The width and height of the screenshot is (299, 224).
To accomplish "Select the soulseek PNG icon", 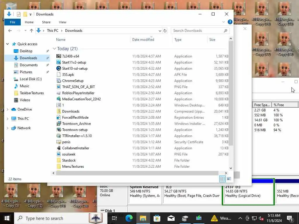I will point(58,154).
